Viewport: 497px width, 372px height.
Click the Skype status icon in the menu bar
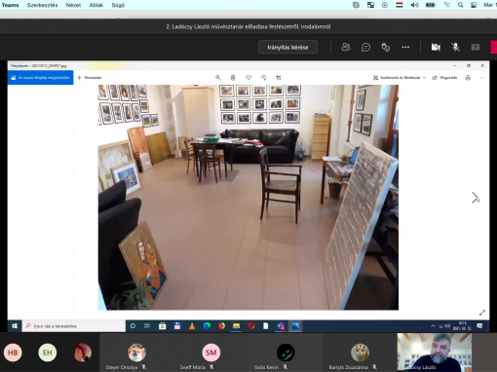[356, 5]
